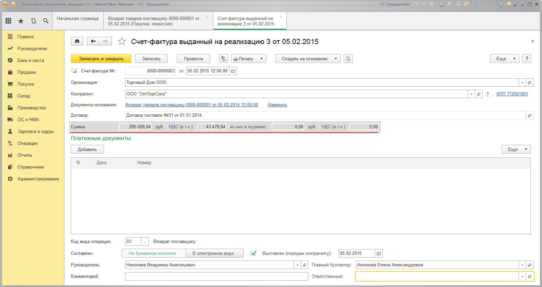Click Ответственный input field

coord(437,277)
